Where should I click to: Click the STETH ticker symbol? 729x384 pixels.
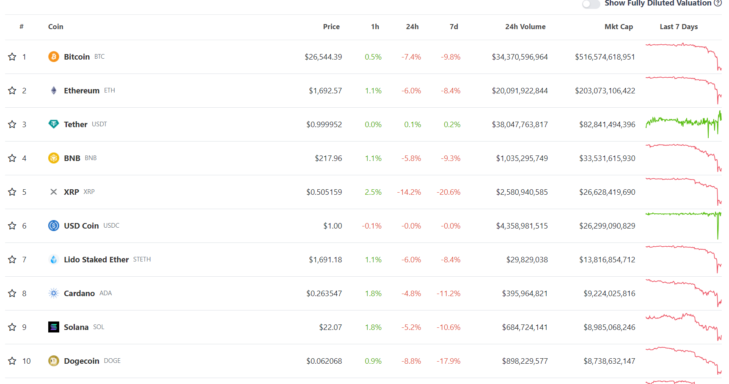142,259
